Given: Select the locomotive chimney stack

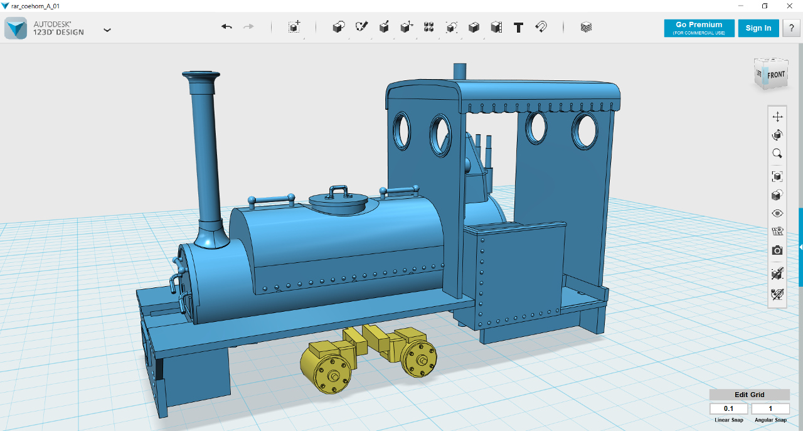Looking at the screenshot, I should tap(206, 157).
